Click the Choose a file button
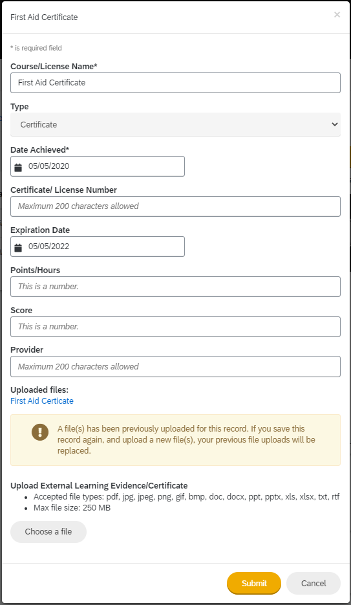The width and height of the screenshot is (351, 605). pyautogui.click(x=48, y=532)
